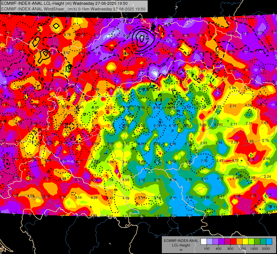Click the LCL-Height title in the legend box
The height and width of the screenshot is (254, 277).
(x=181, y=245)
